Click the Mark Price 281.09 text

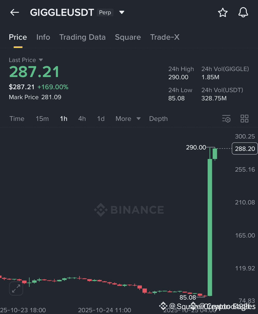[35, 97]
